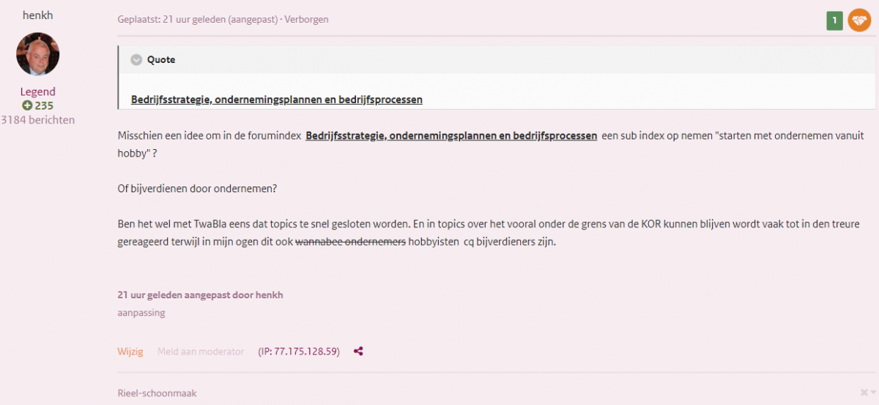This screenshot has width=879, height=405.
Task: Collapse the Quote block with the arrow
Action: 136,60
